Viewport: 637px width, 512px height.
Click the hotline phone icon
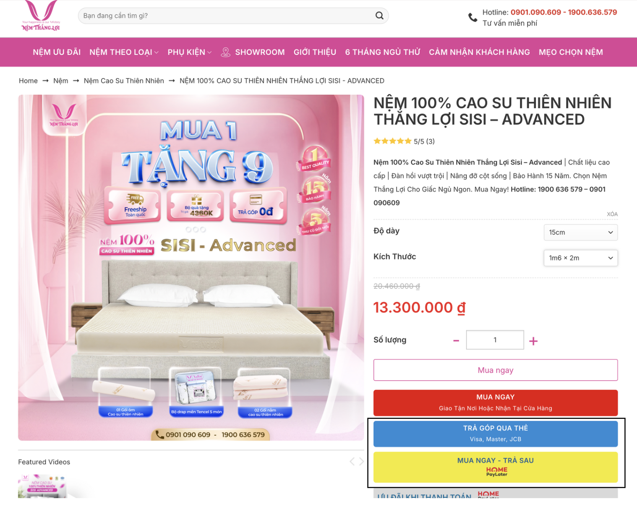(473, 18)
